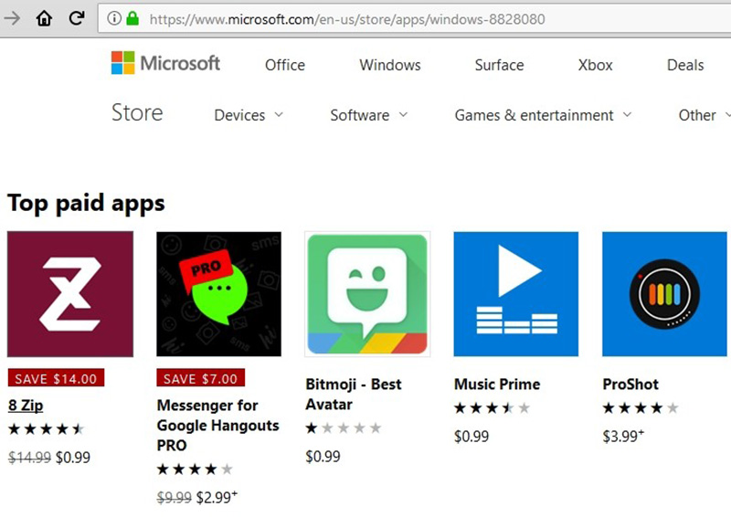The image size is (731, 517).
Task: Click the Microsoft logo
Action: [x=165, y=63]
